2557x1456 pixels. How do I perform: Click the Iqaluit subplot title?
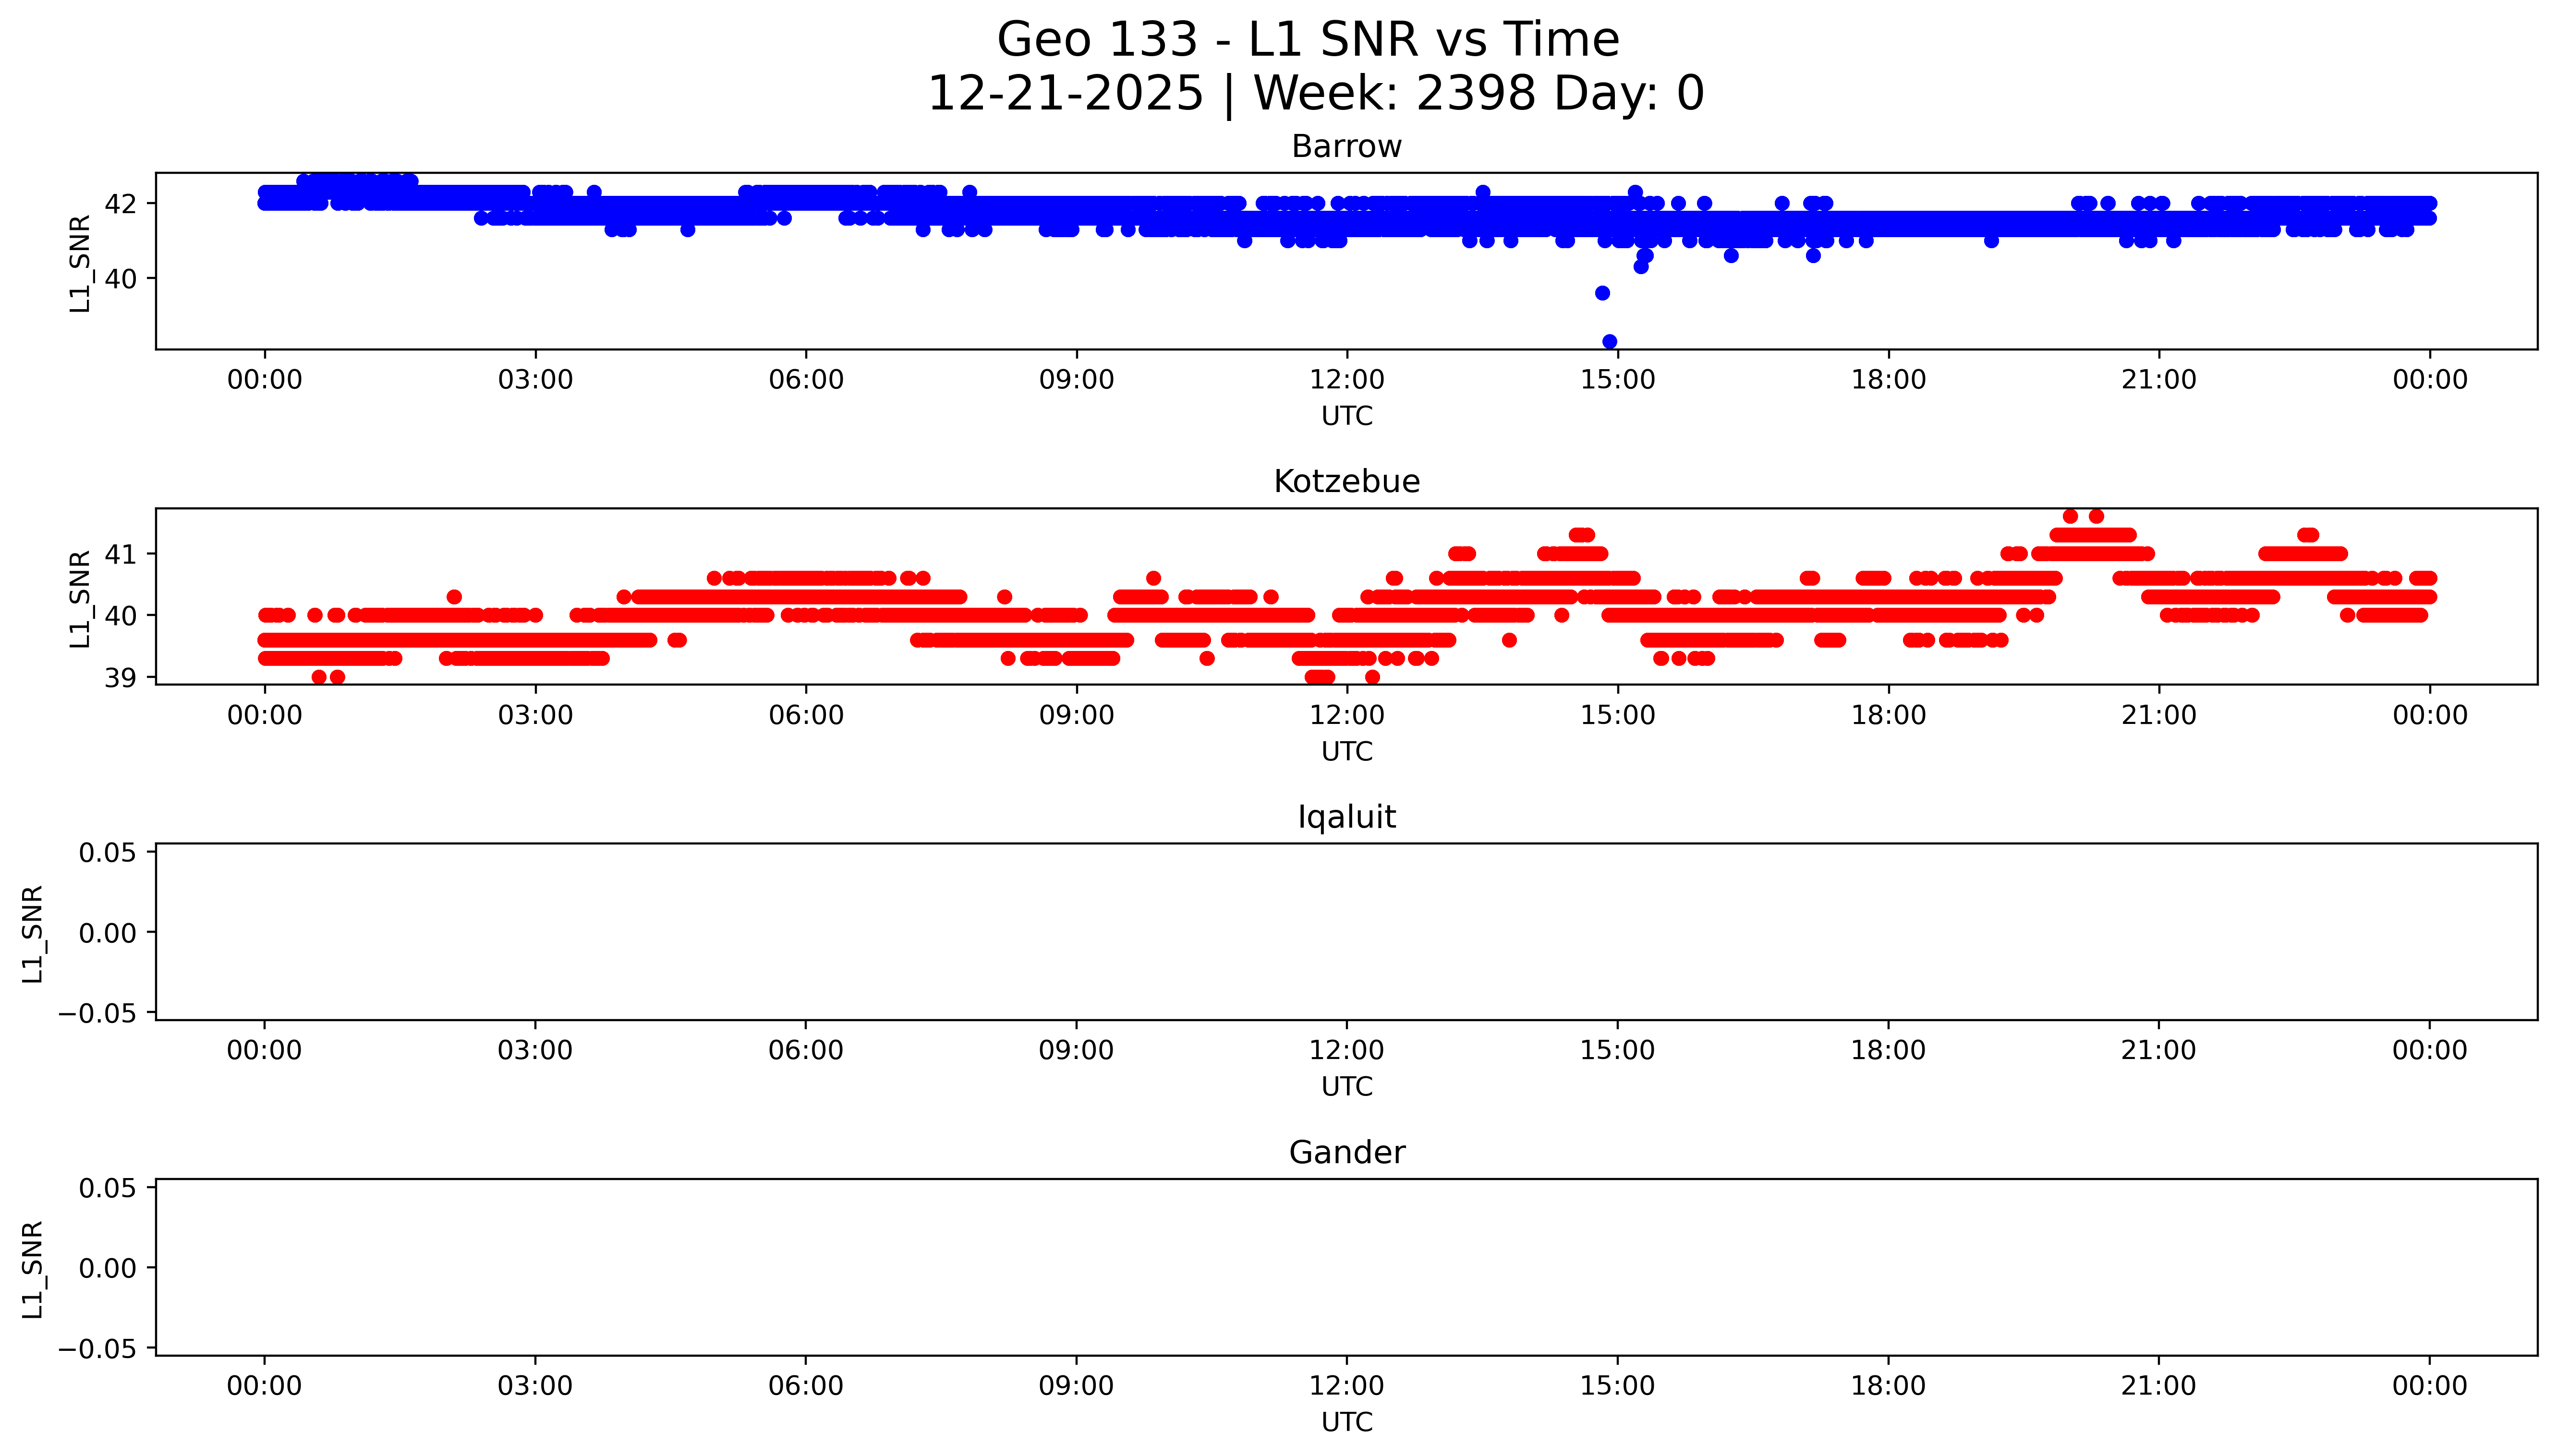coord(1346,817)
